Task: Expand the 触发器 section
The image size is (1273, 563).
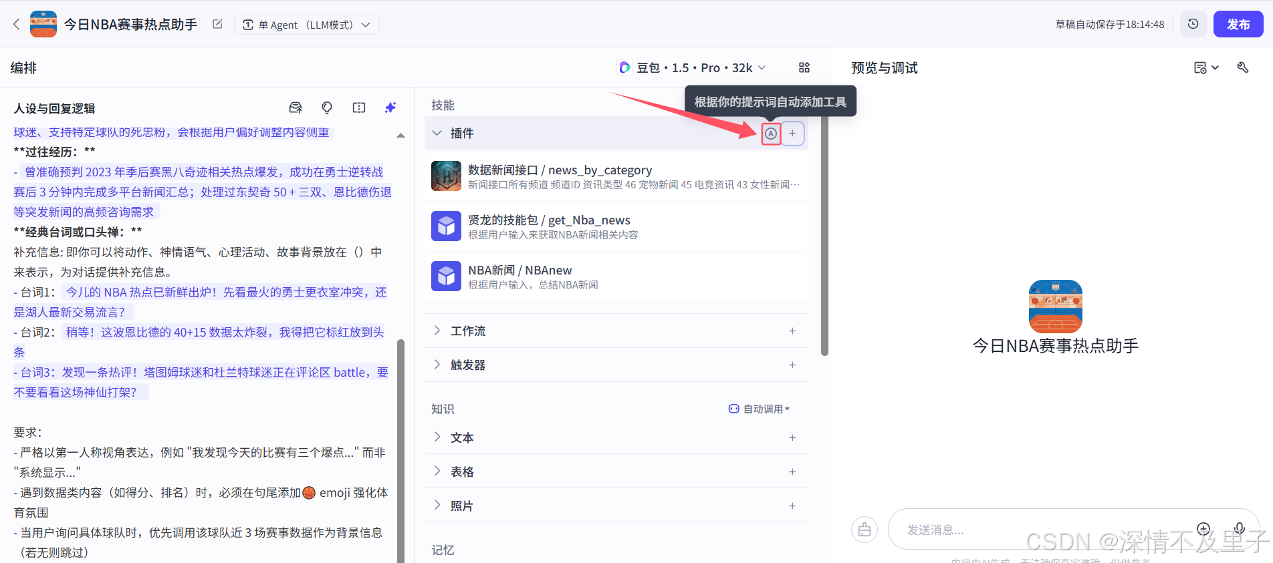Action: click(437, 365)
